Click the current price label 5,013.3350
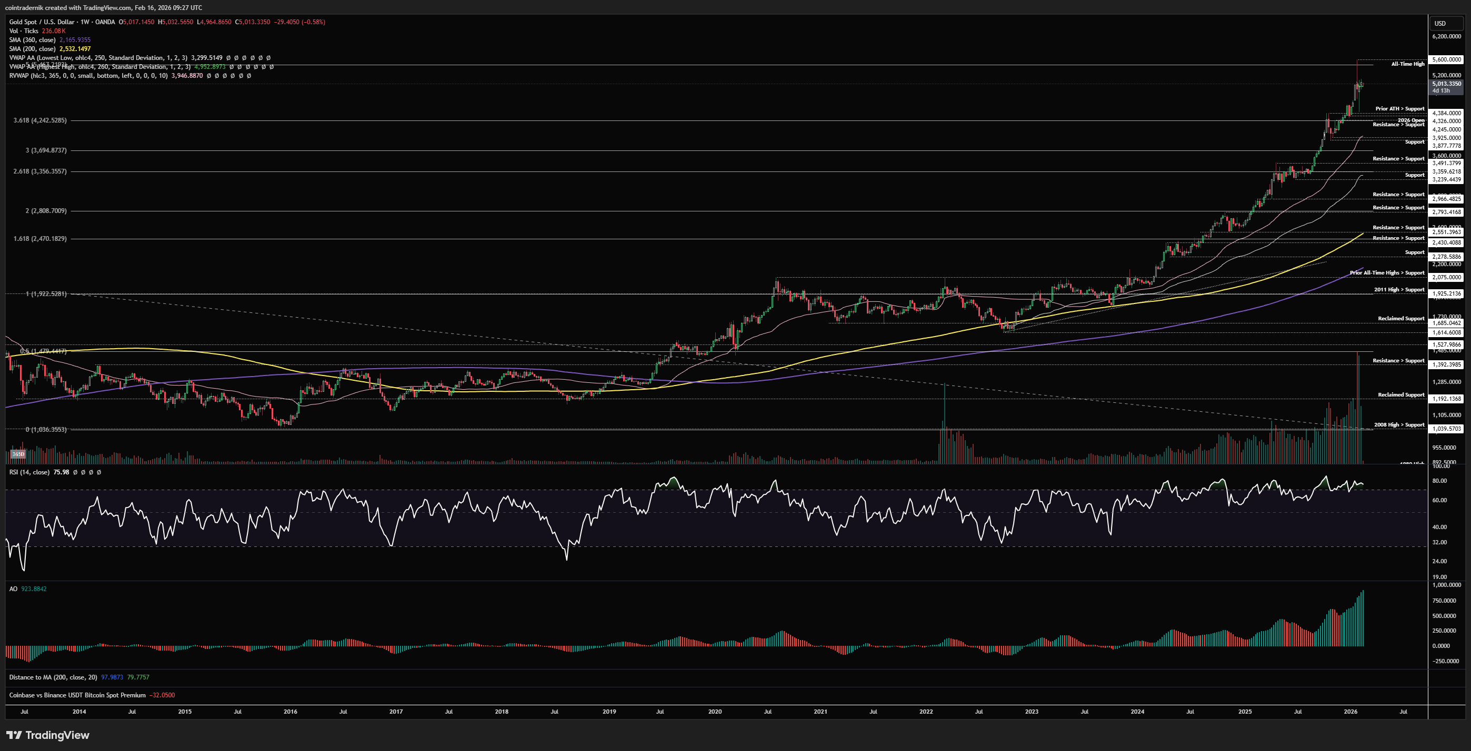 [1446, 84]
